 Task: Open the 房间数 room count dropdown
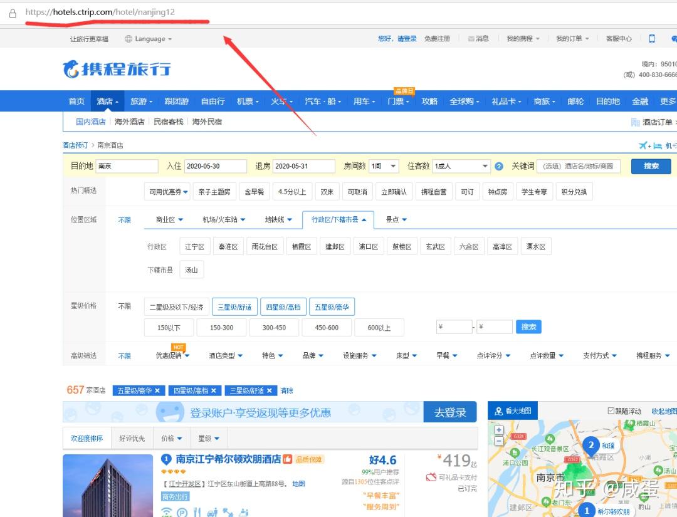(384, 166)
